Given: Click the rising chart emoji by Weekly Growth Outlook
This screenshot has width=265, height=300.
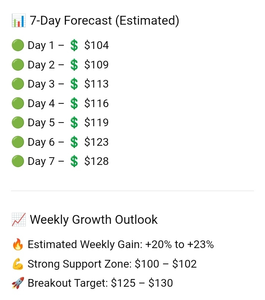Looking at the screenshot, I should 18,219.
